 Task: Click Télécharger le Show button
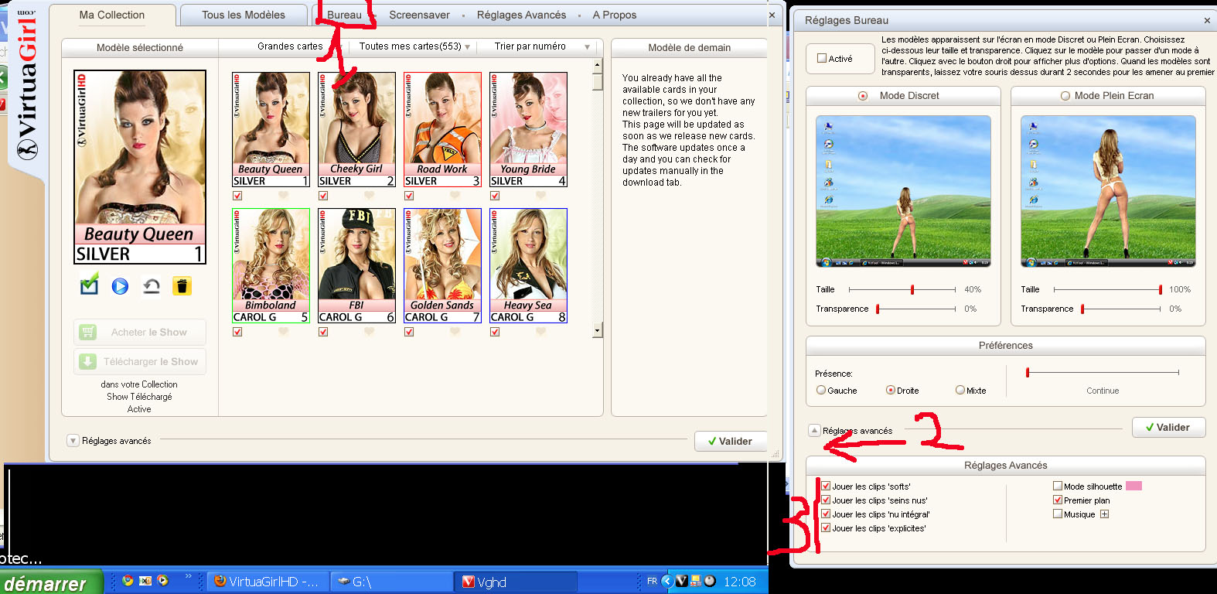(x=140, y=361)
